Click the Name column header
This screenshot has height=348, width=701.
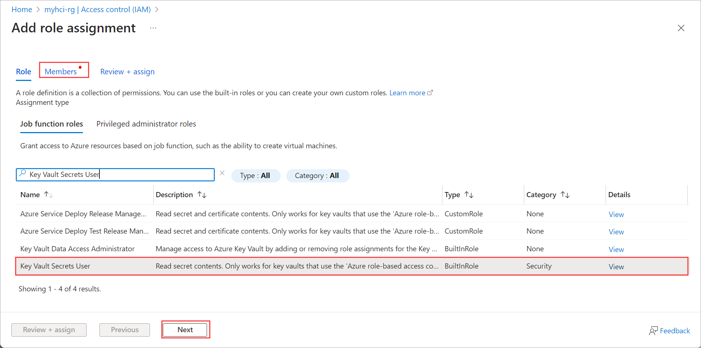coord(30,195)
